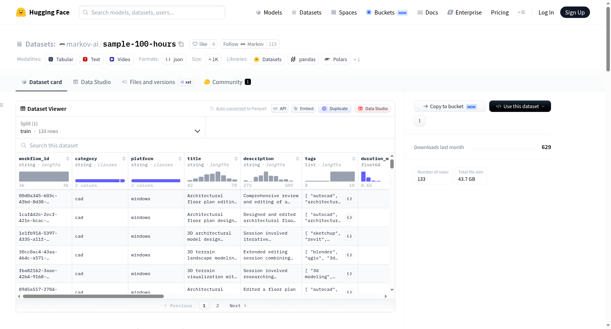Expand the navigation overflow menu icon
The width and height of the screenshot is (611, 329).
(x=521, y=12)
